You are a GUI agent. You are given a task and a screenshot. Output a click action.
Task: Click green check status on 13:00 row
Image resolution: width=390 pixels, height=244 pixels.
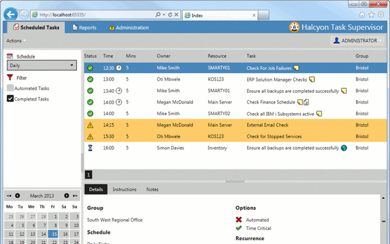[90, 79]
